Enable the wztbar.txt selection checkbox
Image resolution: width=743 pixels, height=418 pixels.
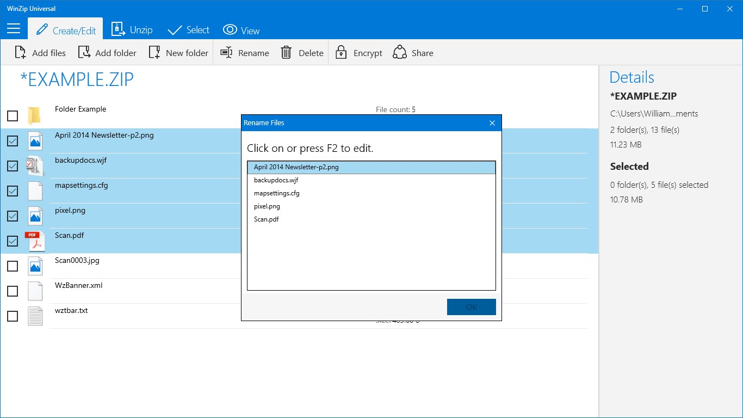pos(12,316)
